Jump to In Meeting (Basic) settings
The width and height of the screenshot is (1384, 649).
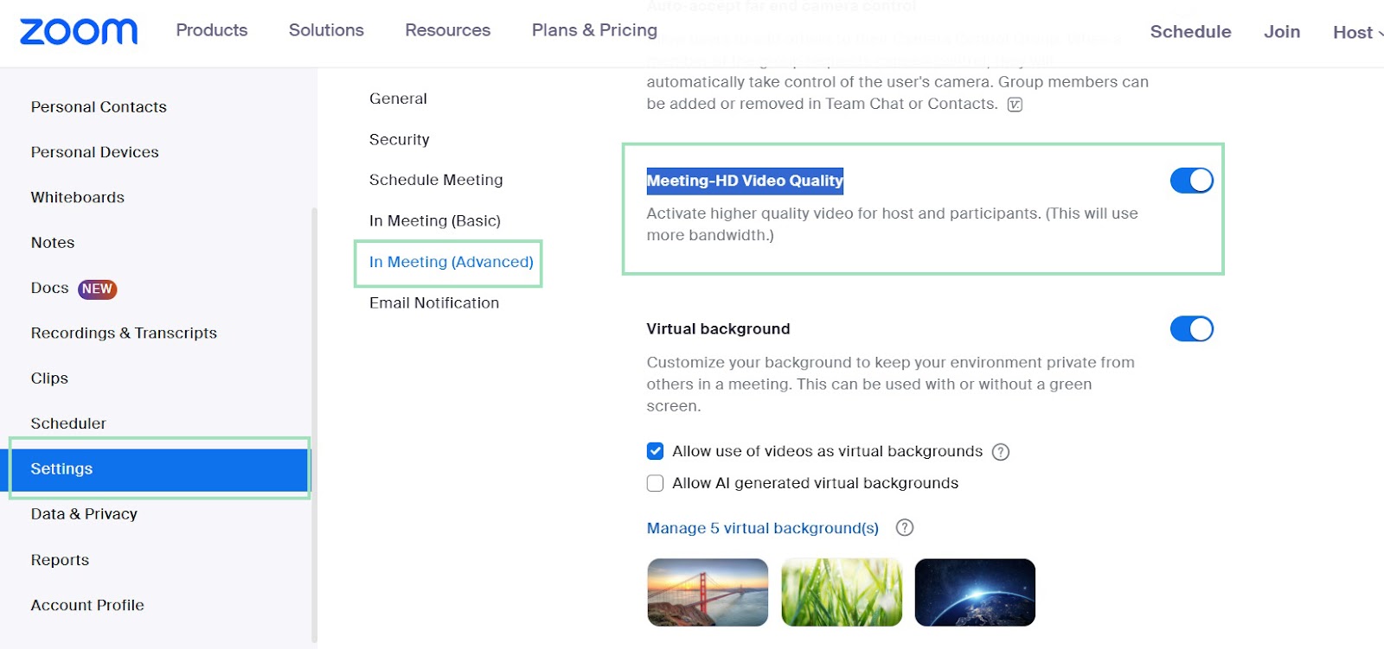(435, 220)
